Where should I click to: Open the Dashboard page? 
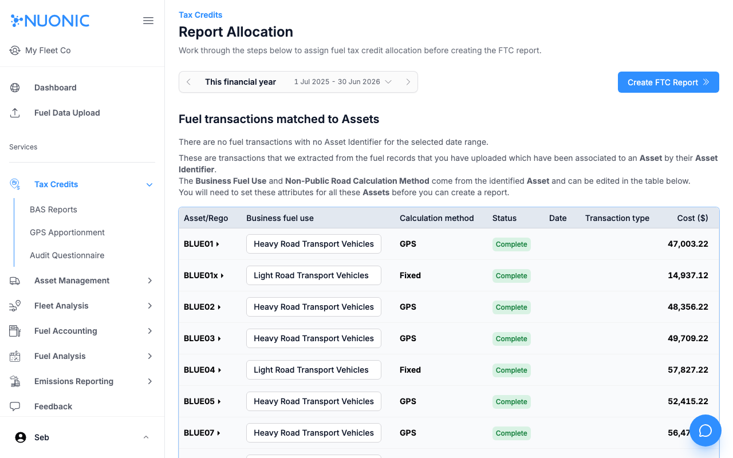coord(56,88)
